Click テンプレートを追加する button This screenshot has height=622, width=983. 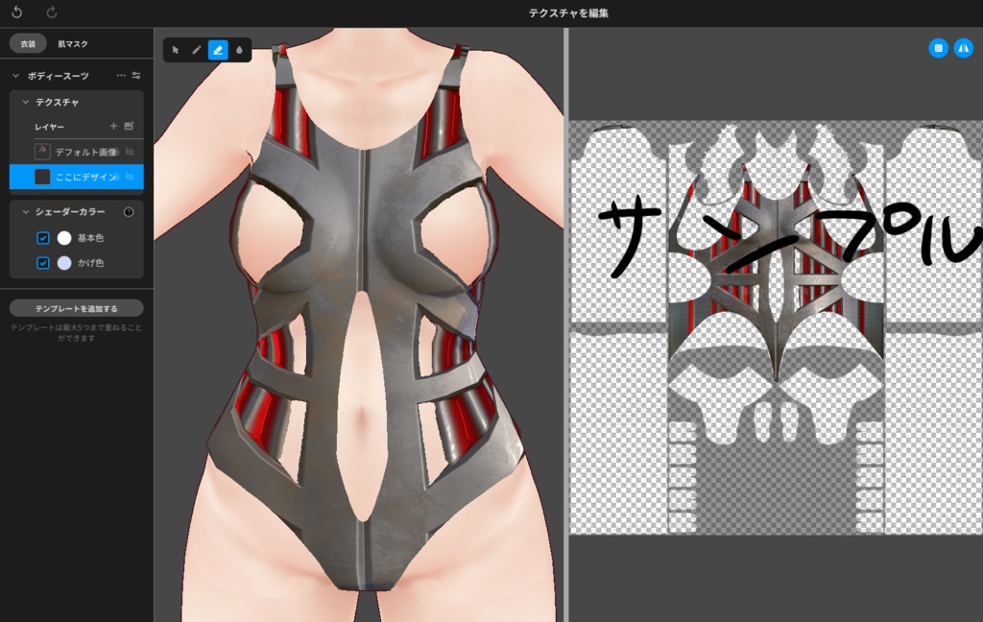coord(77,308)
